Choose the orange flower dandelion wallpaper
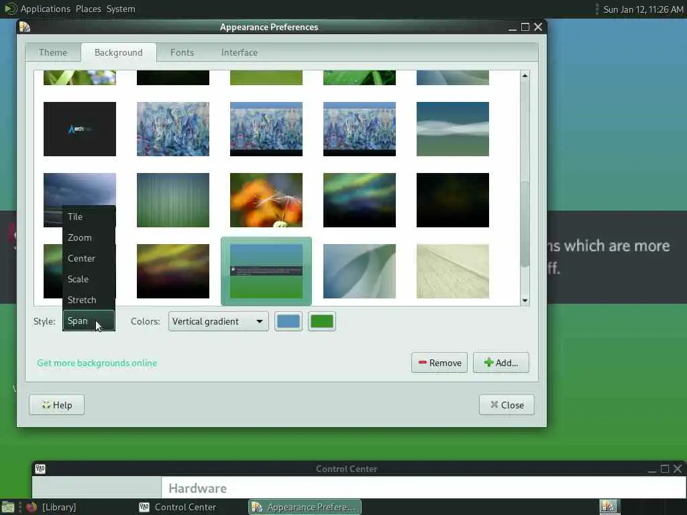The height and width of the screenshot is (515, 687). click(x=266, y=200)
